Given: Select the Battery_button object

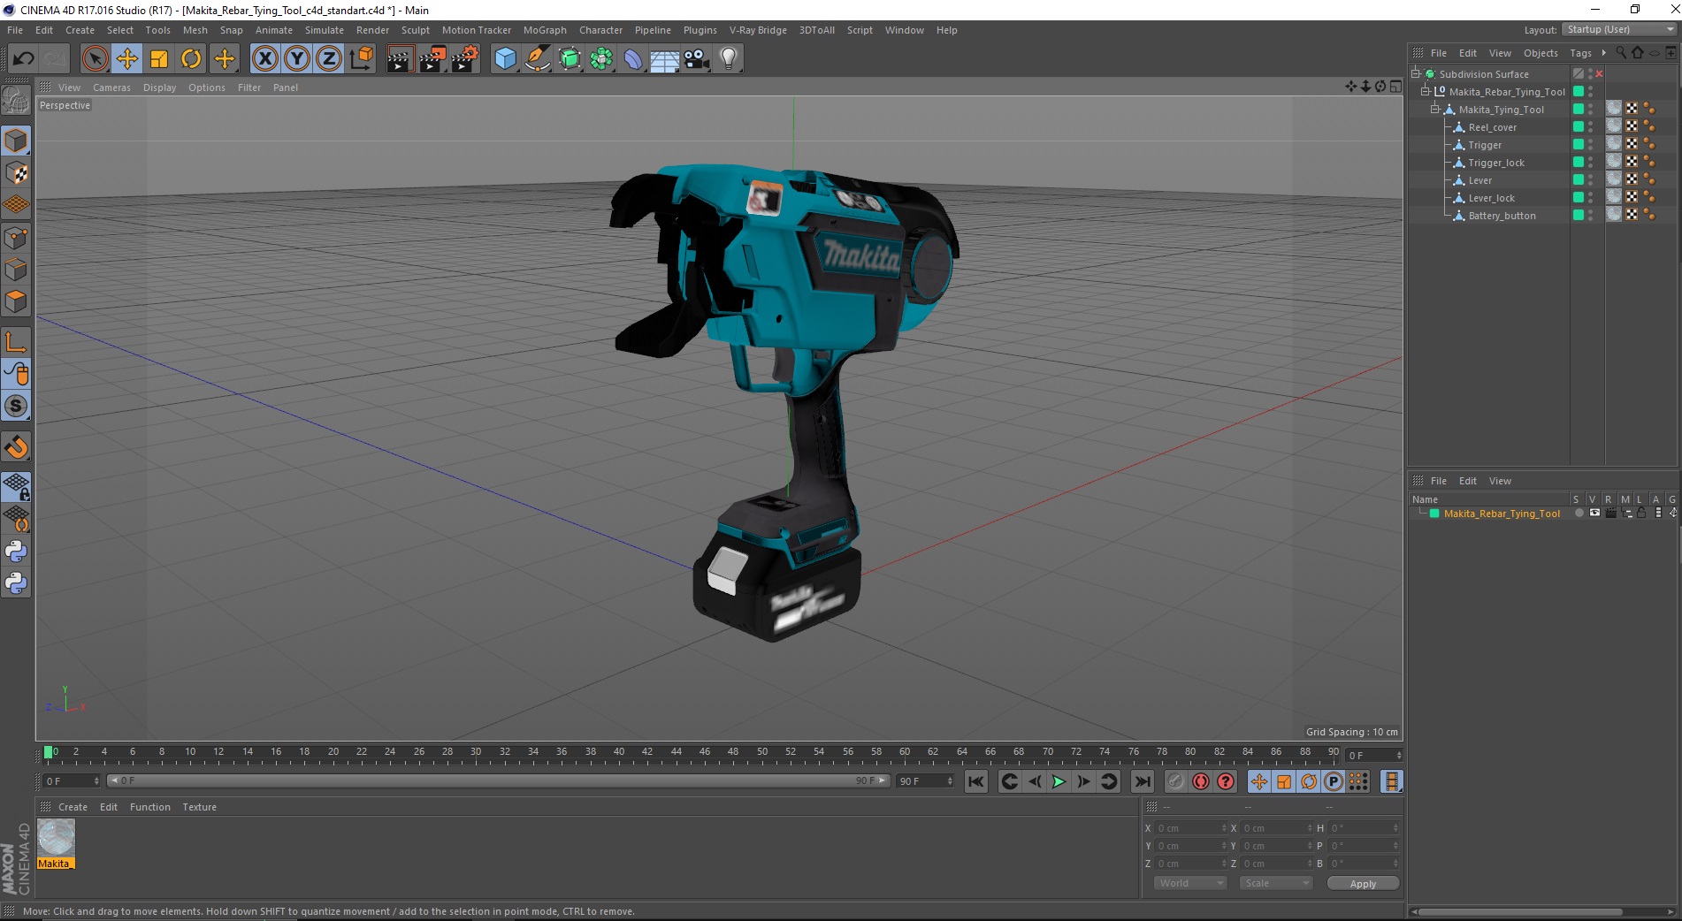Looking at the screenshot, I should [1502, 216].
